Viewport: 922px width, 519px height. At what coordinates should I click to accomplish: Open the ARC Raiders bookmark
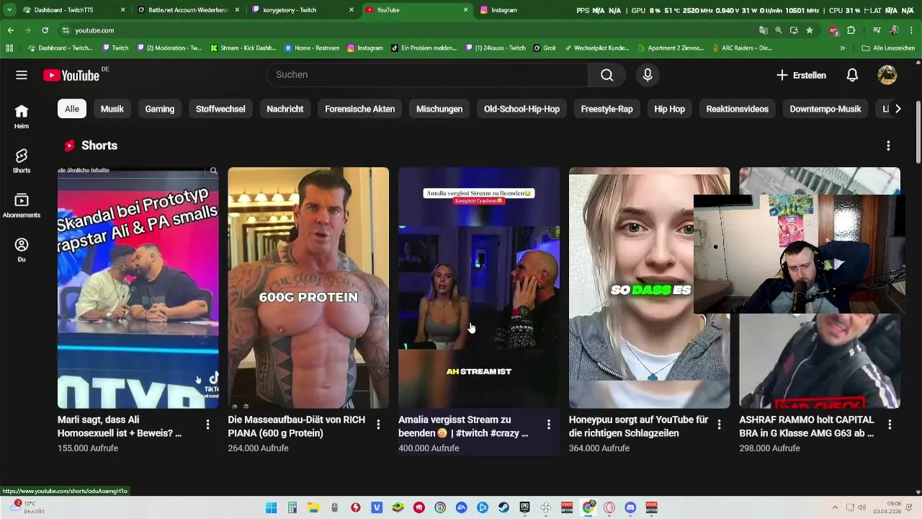tap(742, 48)
